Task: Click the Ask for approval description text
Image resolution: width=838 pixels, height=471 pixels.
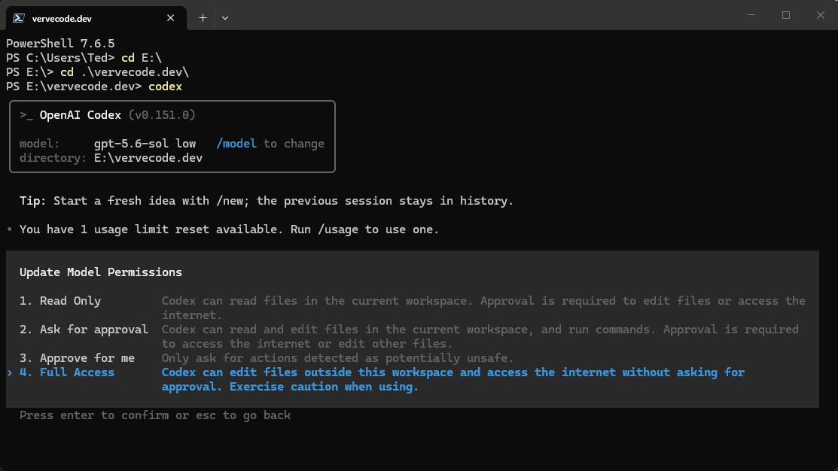Action: click(480, 337)
